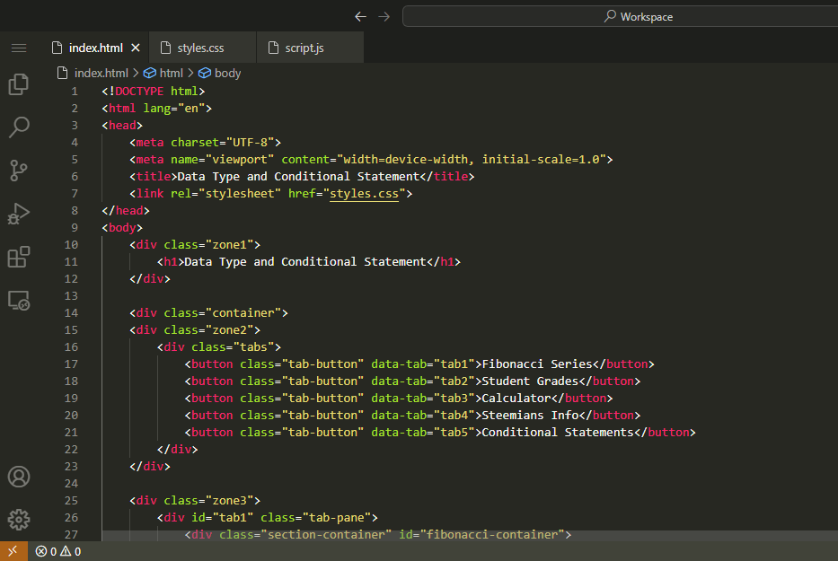Click the remote window indicator in status bar

click(x=13, y=551)
